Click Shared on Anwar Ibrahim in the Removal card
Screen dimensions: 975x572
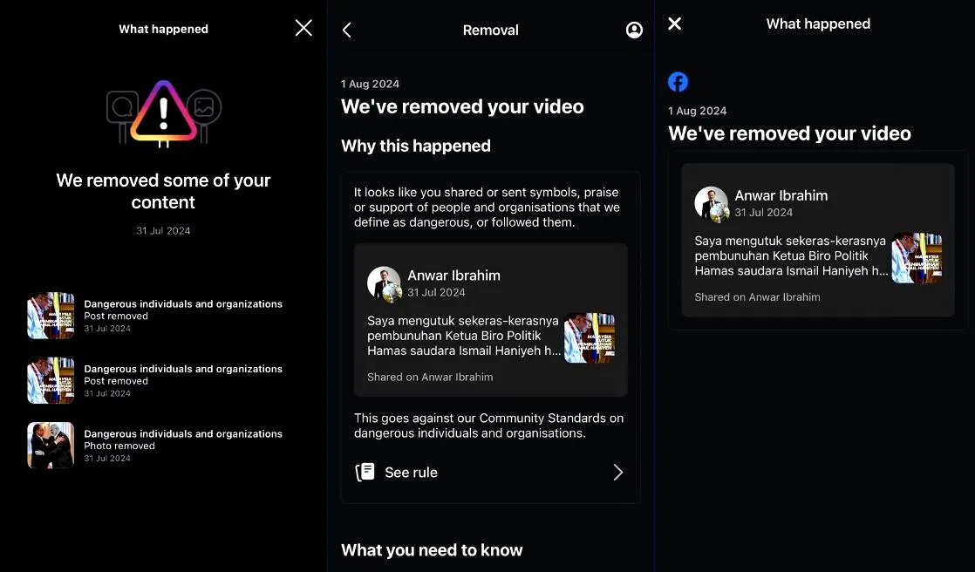click(x=430, y=377)
